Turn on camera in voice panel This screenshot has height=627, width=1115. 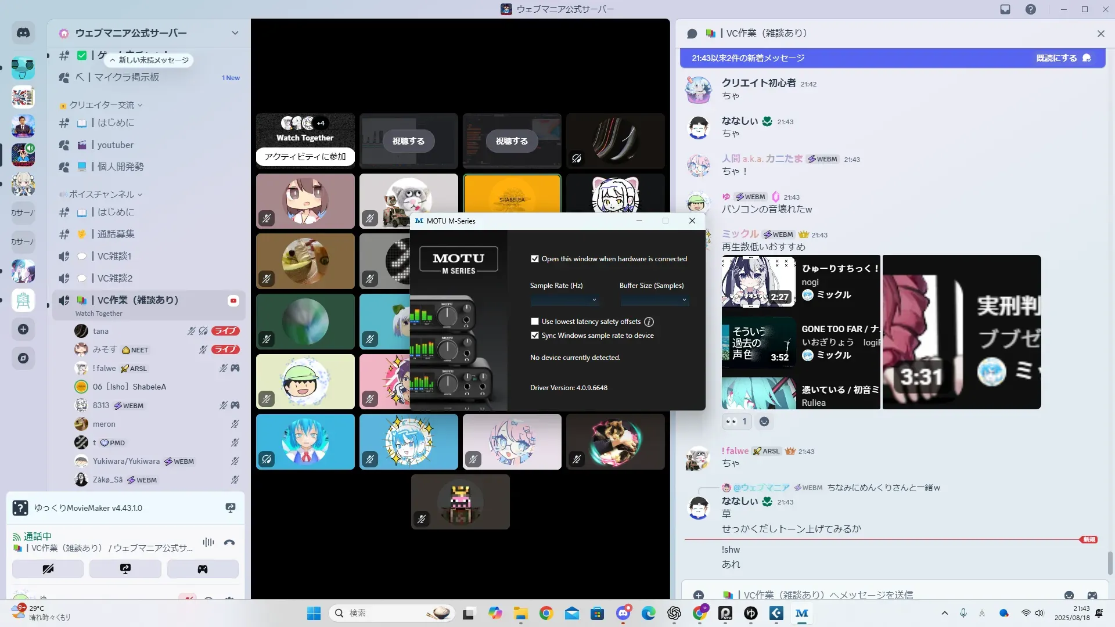click(x=48, y=569)
